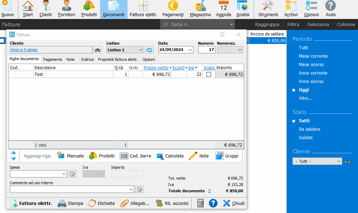
Task: Click the Stampa print button
Action: pyautogui.click(x=70, y=203)
